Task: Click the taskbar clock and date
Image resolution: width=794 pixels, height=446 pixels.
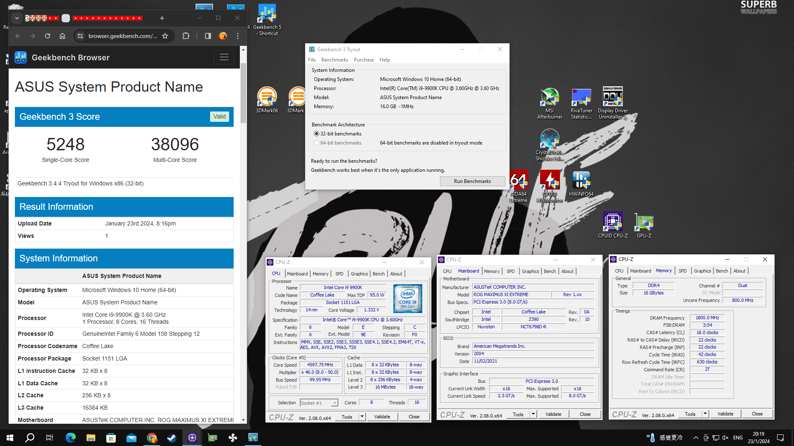Action: tap(758, 438)
